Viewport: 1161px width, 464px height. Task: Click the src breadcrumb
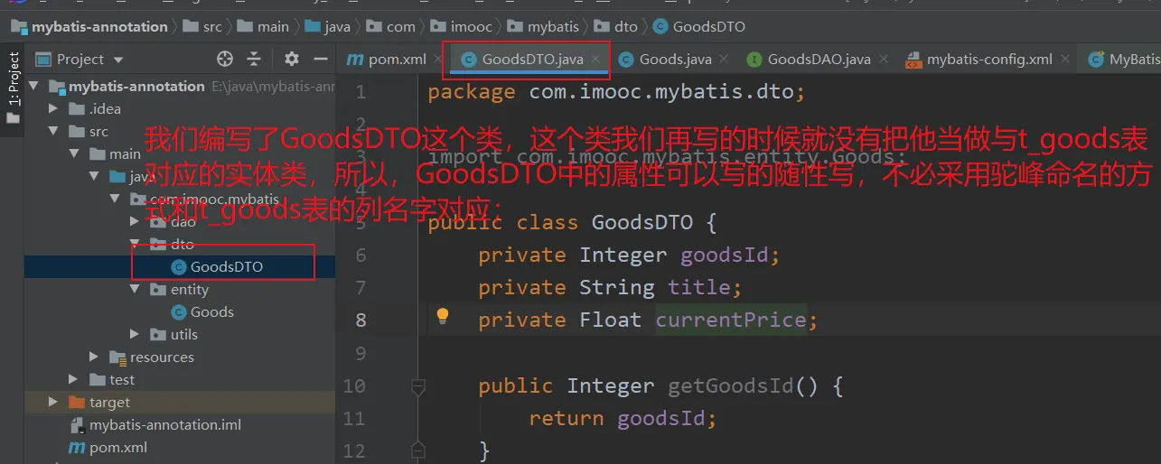click(211, 26)
